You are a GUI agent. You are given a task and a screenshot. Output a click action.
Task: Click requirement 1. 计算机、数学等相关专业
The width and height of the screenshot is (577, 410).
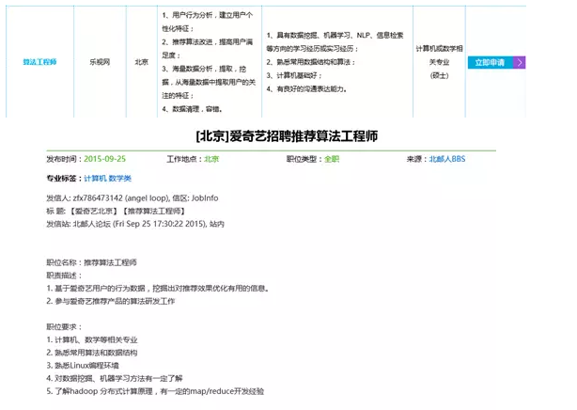[92, 339]
